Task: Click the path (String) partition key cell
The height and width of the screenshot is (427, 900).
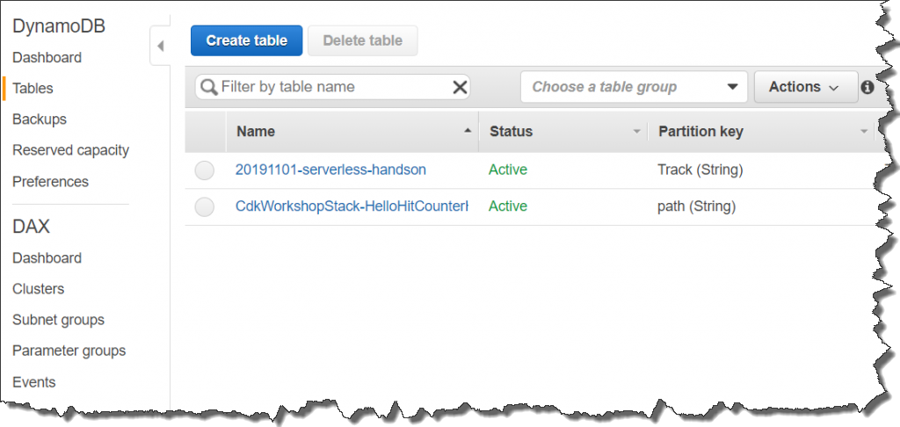Action: (x=696, y=206)
